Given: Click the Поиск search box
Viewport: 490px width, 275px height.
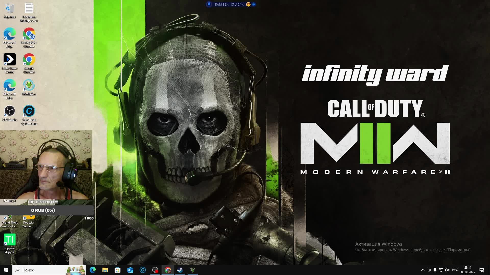Looking at the screenshot, I should (41, 270).
